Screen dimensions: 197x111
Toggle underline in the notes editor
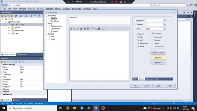point(78,29)
